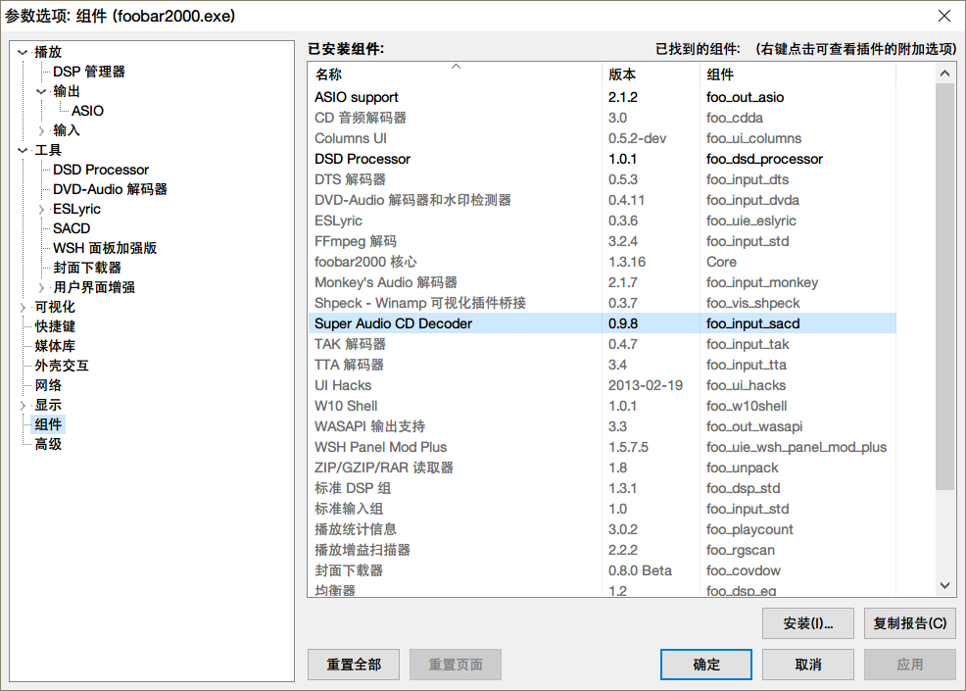The image size is (966, 691).
Task: Expand the 显示 tree node
Action: point(23,405)
